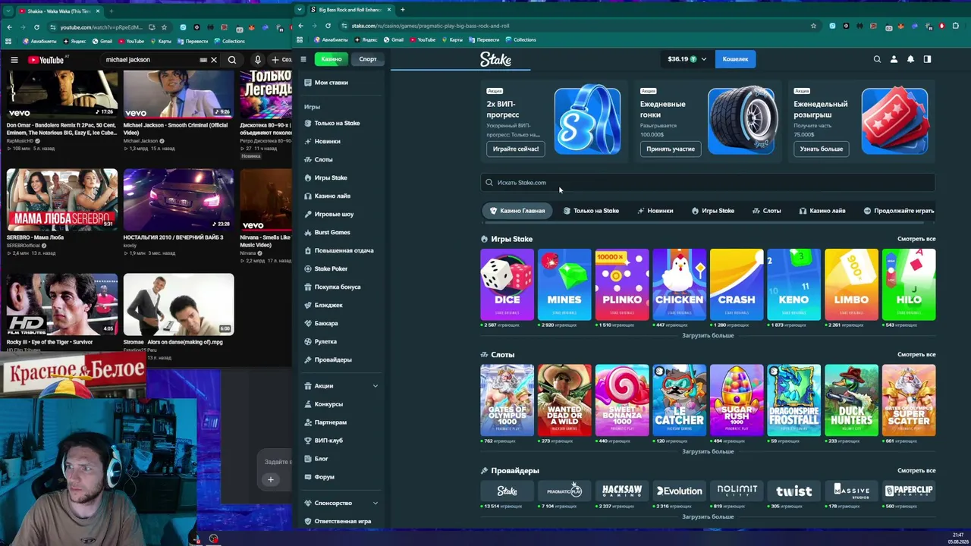Click the Играйте сейчас! promo button
The height and width of the screenshot is (546, 971).
516,149
